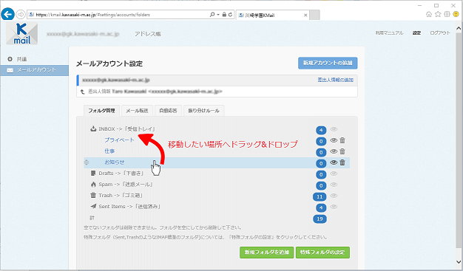Click the envelope icon for メールアカウント
Image resolution: width=463 pixels, height=271 pixels.
coord(10,70)
